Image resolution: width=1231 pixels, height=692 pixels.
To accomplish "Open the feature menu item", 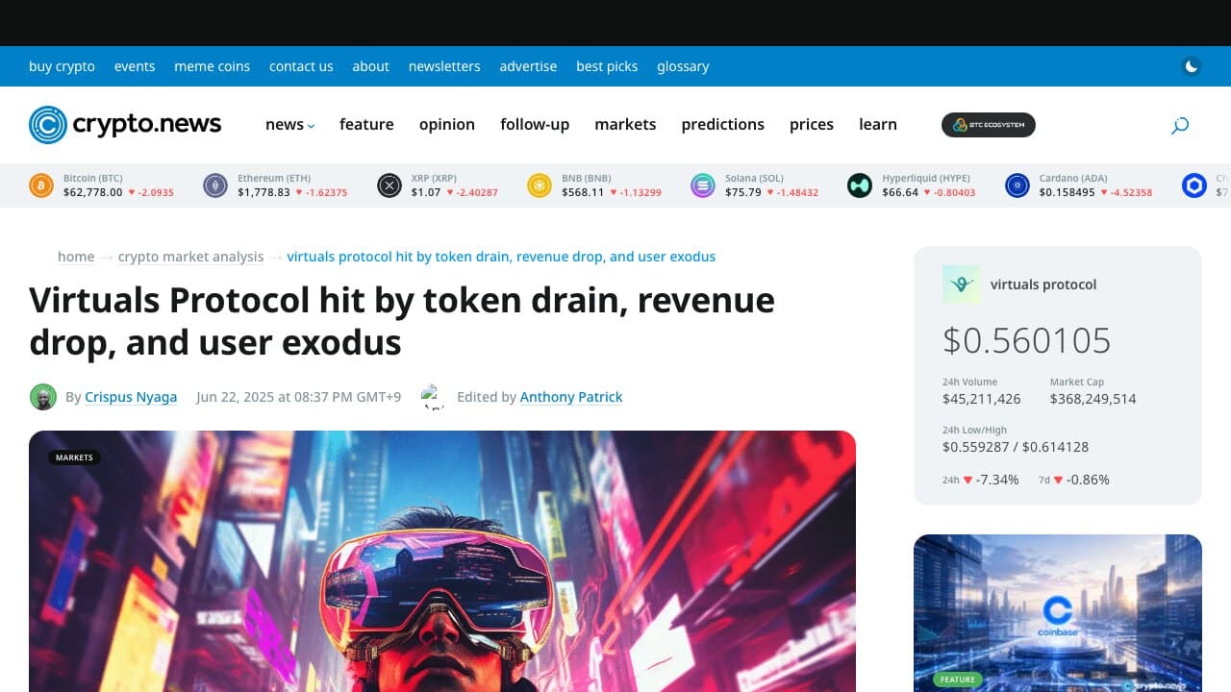I will 366,125.
